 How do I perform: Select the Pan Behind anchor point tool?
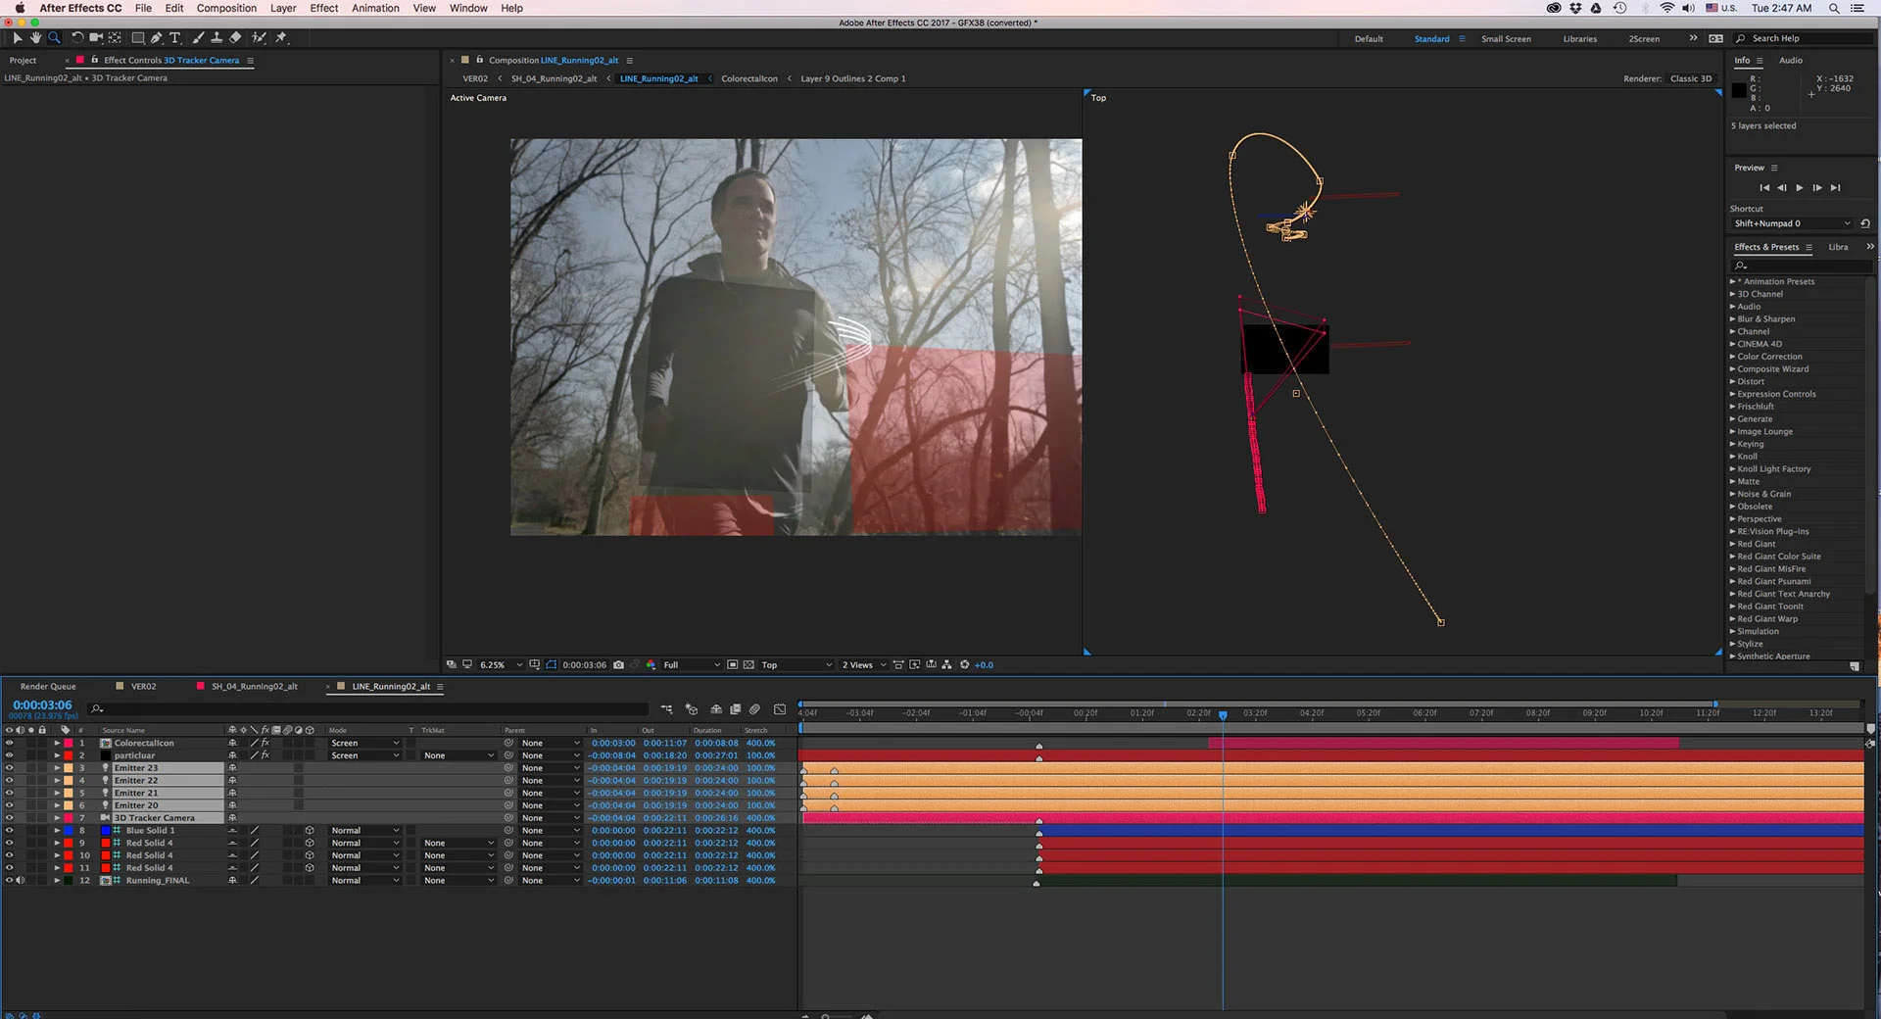[x=115, y=37]
